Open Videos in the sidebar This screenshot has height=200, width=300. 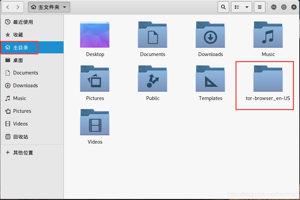pos(32,124)
